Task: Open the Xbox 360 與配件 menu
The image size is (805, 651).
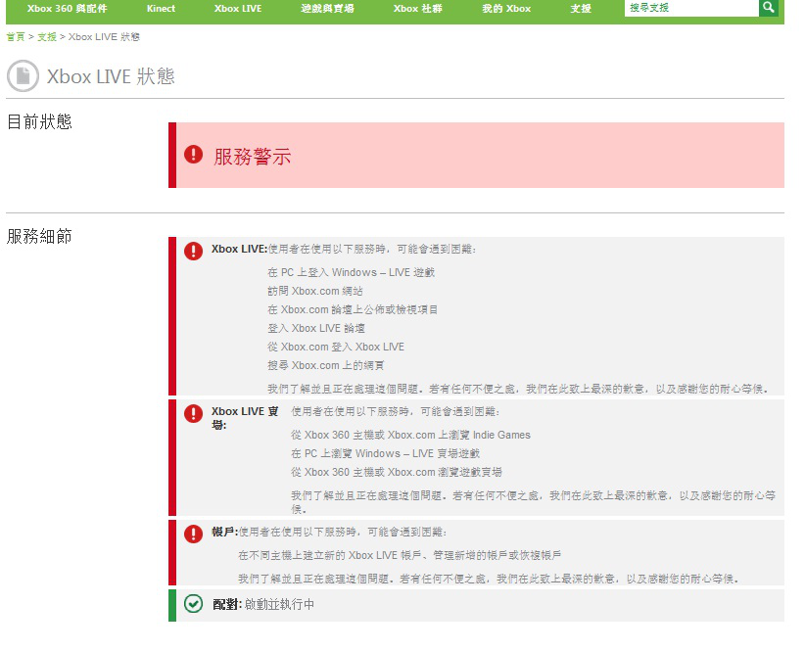Action: point(68,9)
